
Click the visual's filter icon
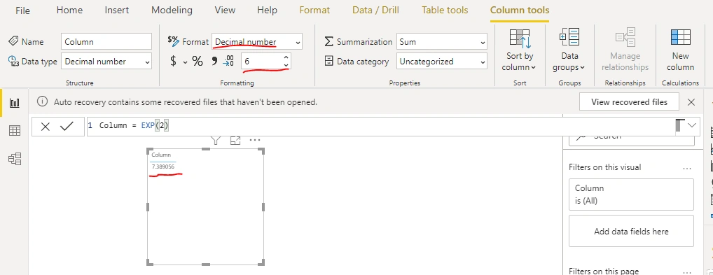(216, 141)
